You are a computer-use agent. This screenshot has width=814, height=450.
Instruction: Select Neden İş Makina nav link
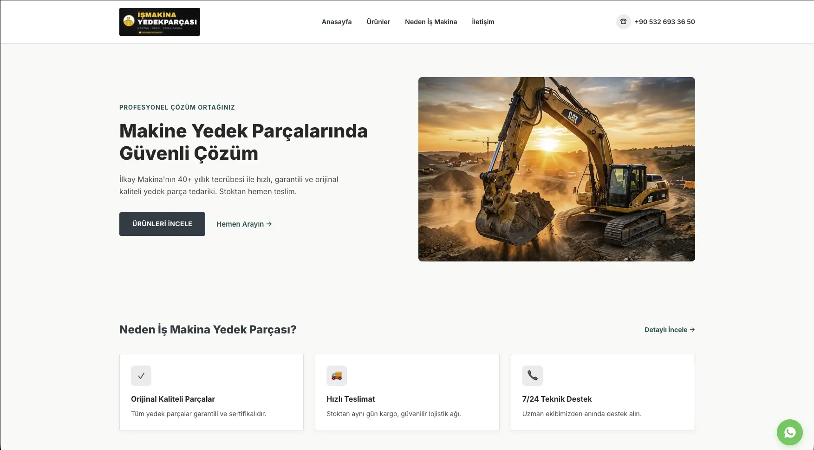[431, 22]
